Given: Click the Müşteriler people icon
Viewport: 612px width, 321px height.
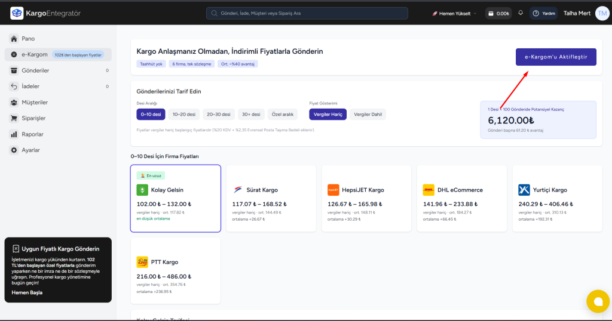Looking at the screenshot, I should [14, 103].
